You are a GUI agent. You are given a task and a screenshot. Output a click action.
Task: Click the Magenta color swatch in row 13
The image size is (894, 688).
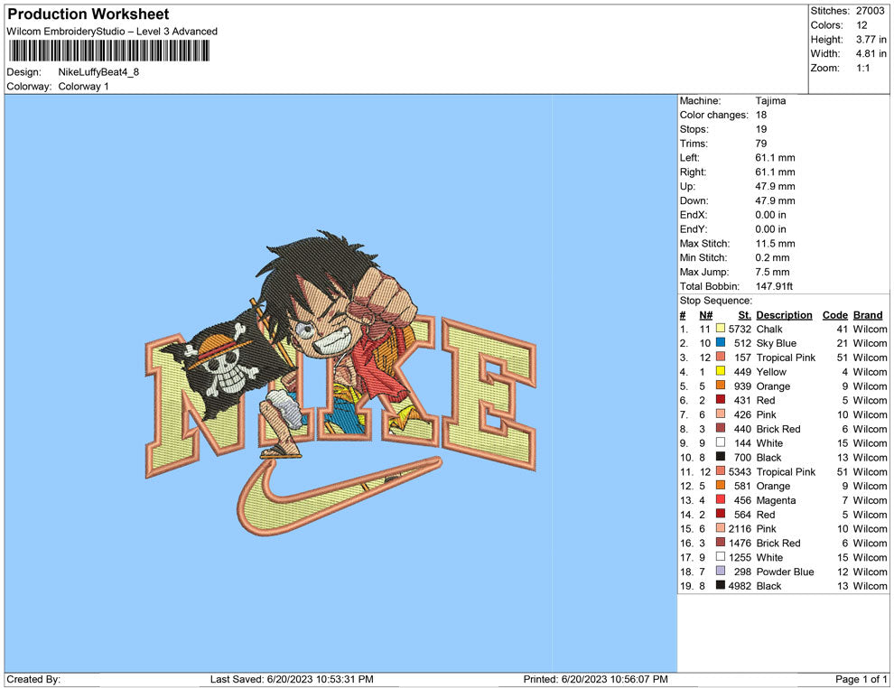point(720,499)
